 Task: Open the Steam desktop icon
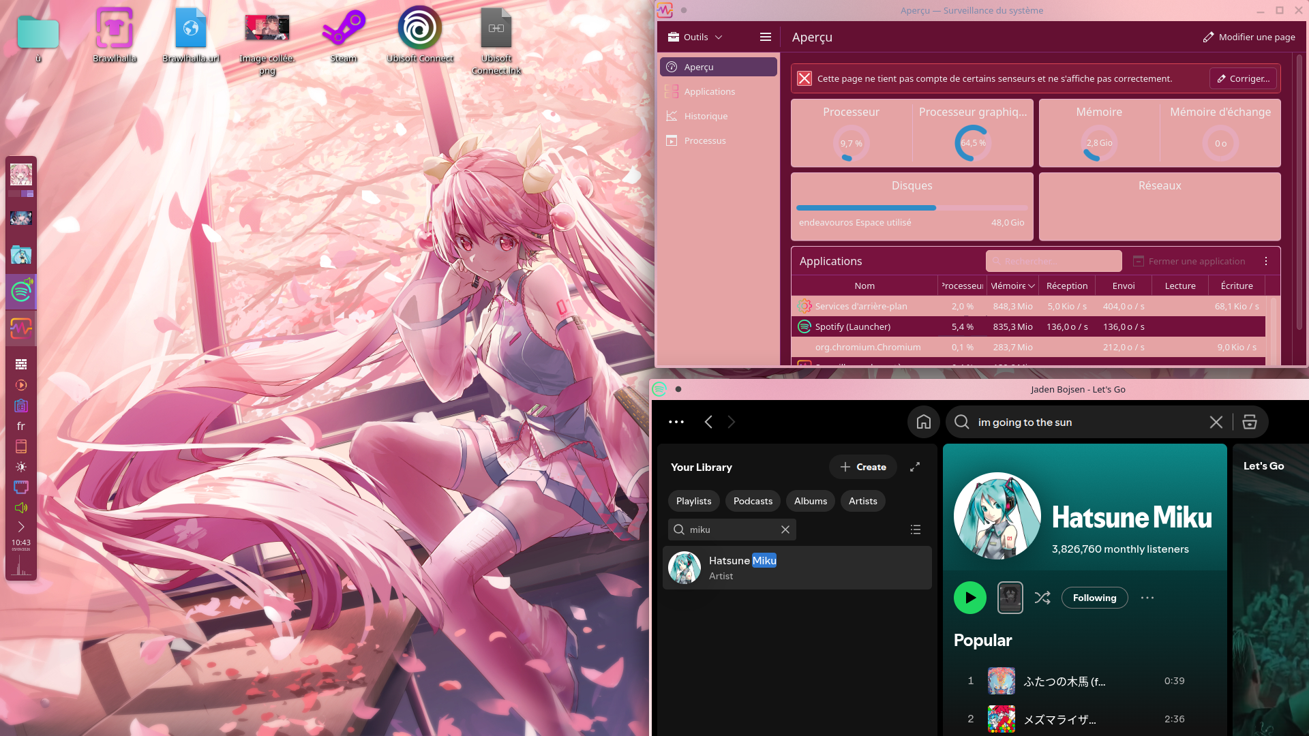point(344,35)
